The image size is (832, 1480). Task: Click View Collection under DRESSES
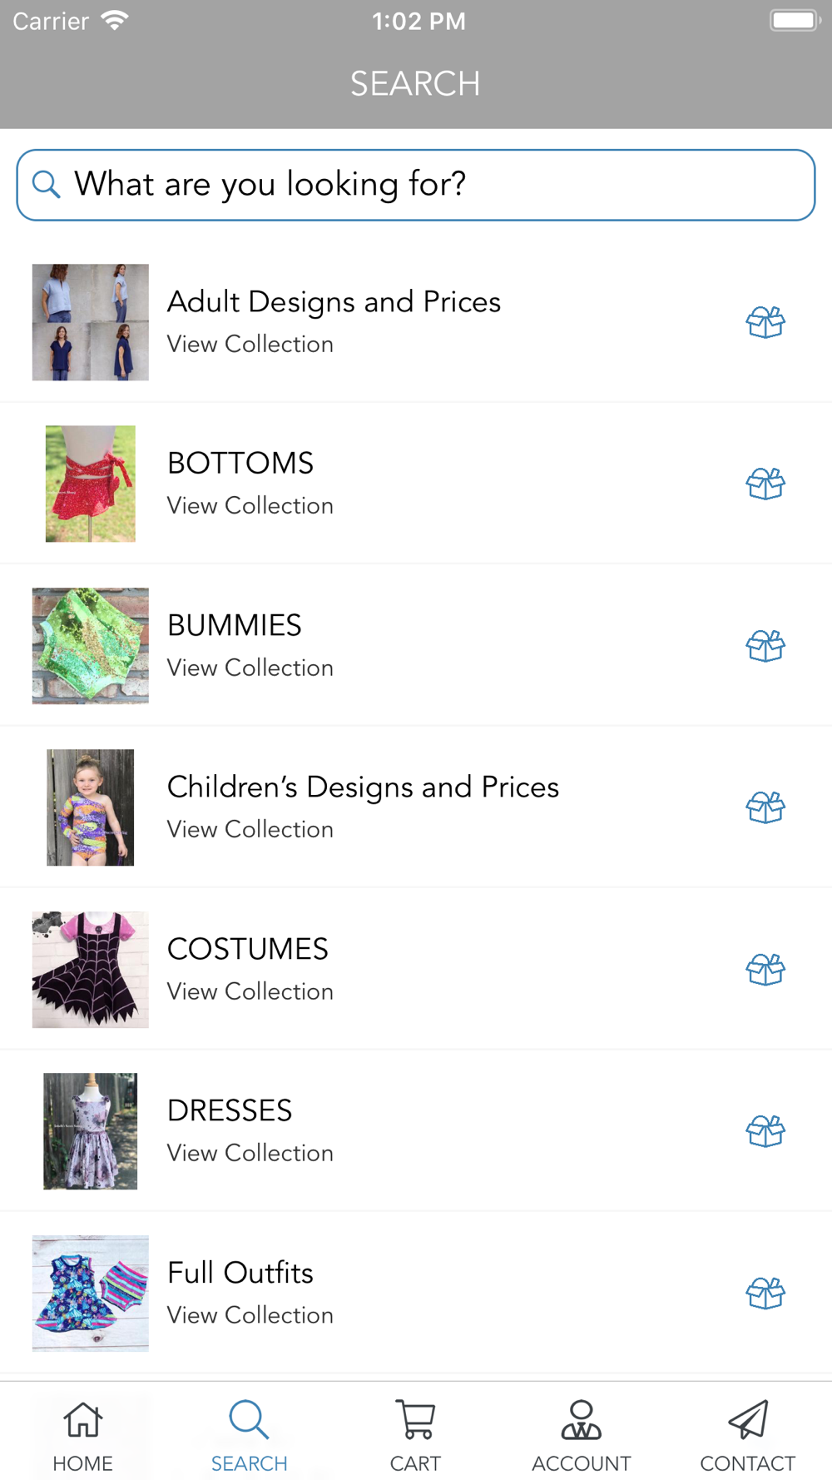pos(250,1153)
